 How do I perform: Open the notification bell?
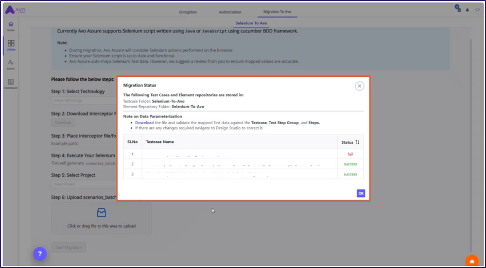point(467,10)
